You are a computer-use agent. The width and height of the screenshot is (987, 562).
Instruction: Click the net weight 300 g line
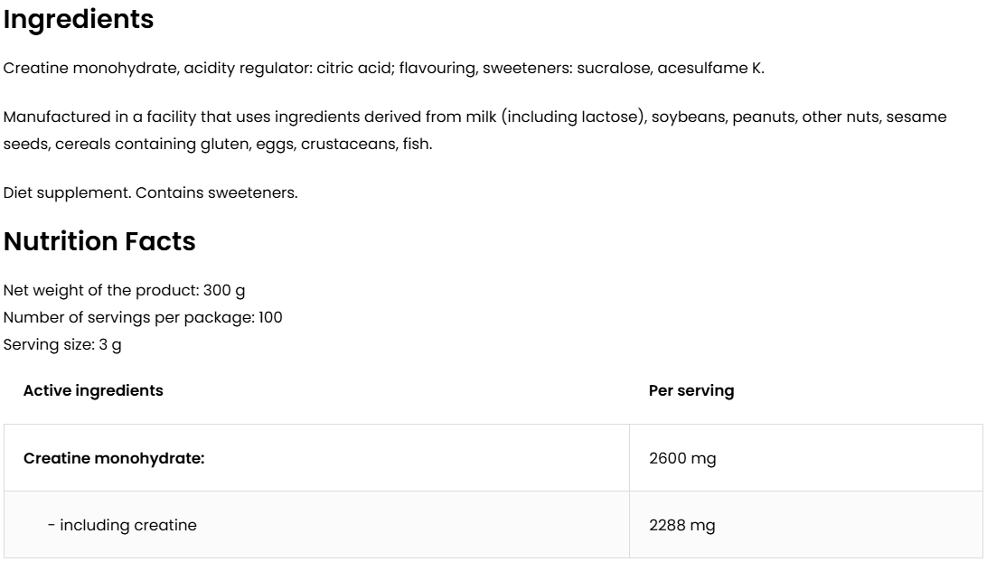pos(125,291)
